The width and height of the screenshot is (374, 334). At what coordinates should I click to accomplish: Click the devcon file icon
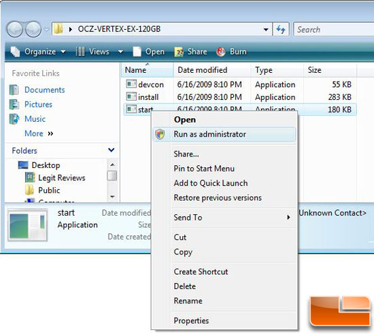coord(131,84)
